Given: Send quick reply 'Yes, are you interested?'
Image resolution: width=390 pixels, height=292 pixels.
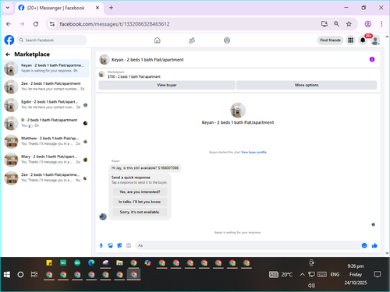Looking at the screenshot, I should [140, 192].
